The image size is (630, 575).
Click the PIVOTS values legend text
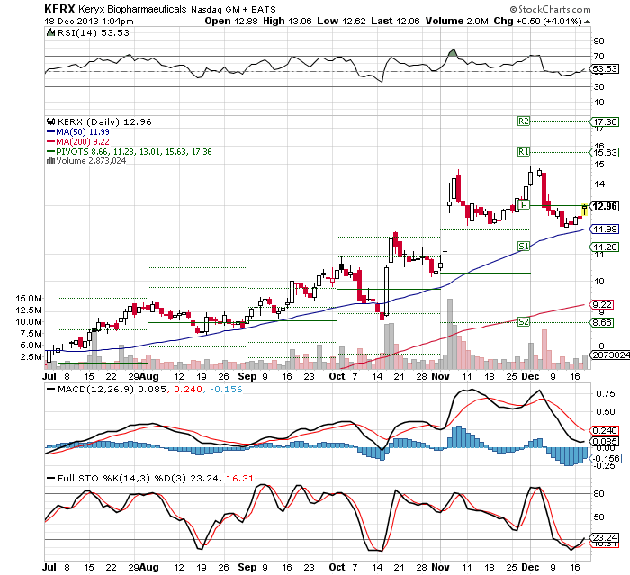pyautogui.click(x=134, y=151)
